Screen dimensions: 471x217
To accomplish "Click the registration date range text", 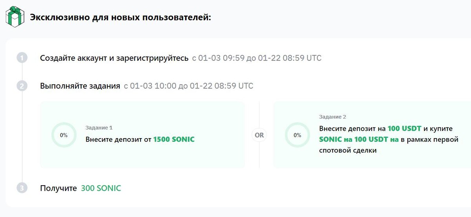I will point(257,58).
